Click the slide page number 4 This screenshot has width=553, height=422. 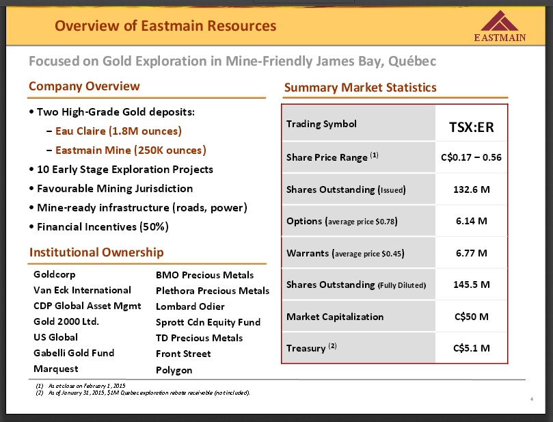(532, 399)
